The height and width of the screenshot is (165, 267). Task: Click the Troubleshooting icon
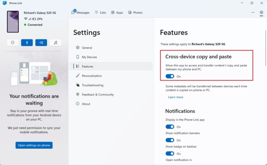pos(78,85)
